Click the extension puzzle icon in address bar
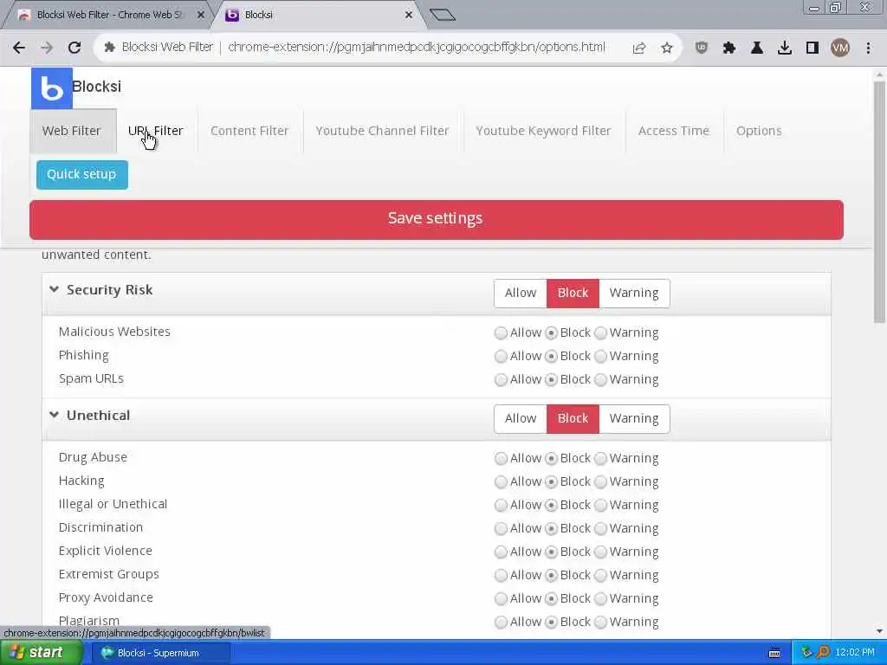 pos(110,47)
